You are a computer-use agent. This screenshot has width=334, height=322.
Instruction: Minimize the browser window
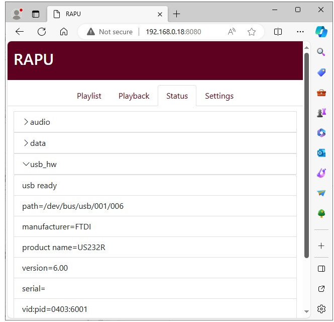(275, 10)
